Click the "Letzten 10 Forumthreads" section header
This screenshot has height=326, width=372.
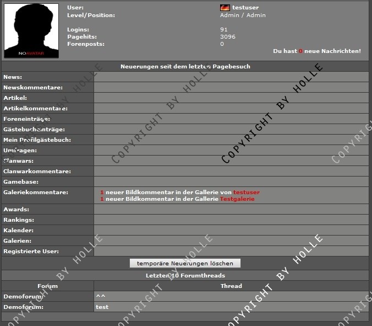185,275
